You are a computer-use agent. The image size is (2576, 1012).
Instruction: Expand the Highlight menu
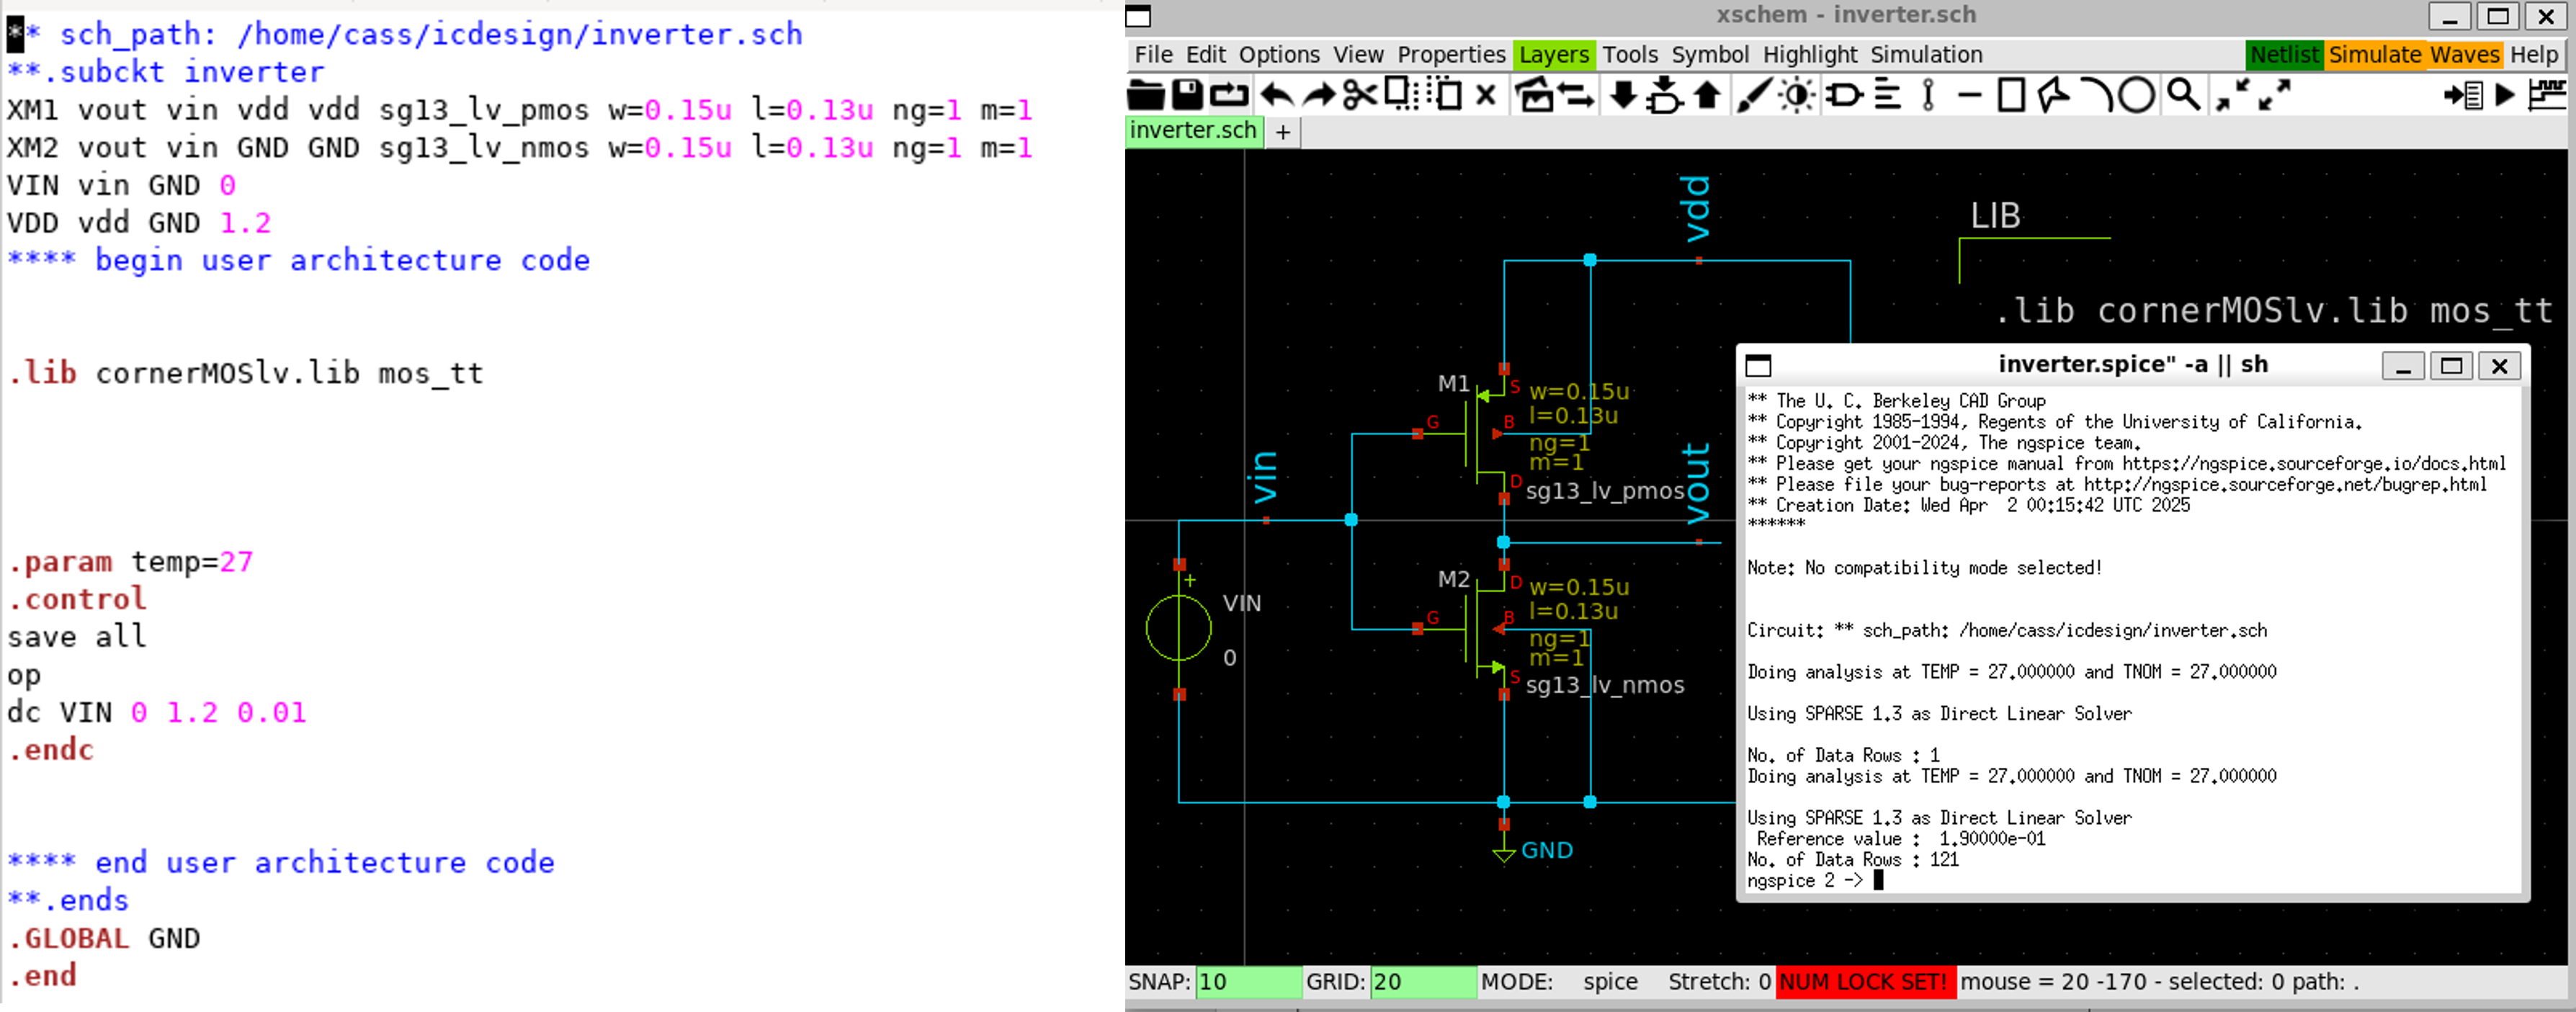pos(1809,55)
